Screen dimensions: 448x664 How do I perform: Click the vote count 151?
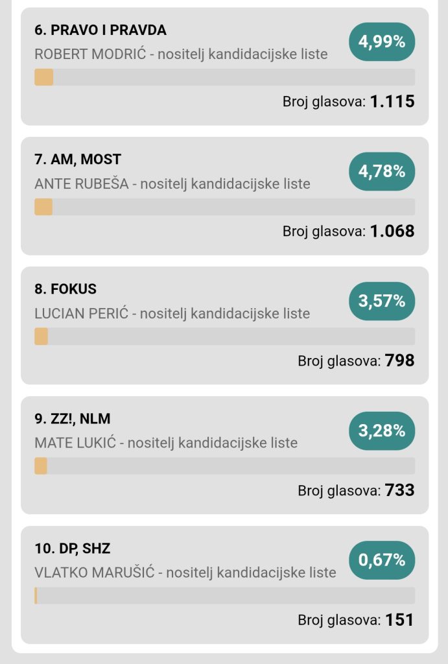tap(399, 620)
